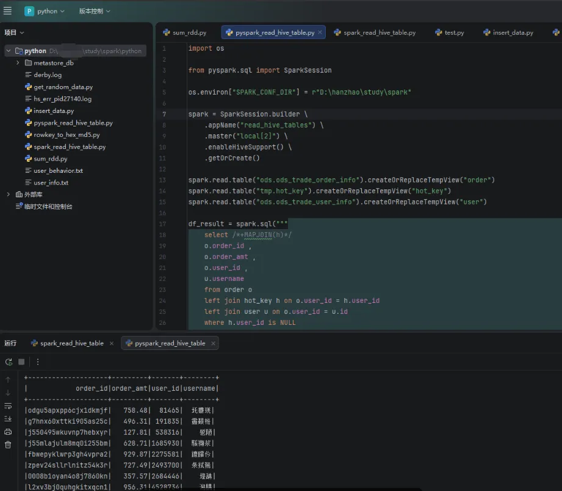
Task: Switch to test.py editor tab
Action: (450, 32)
